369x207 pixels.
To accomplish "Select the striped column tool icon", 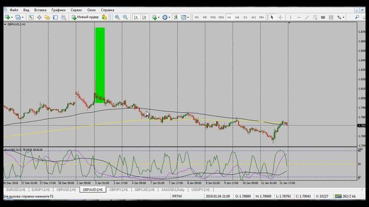I will click(x=331, y=17).
